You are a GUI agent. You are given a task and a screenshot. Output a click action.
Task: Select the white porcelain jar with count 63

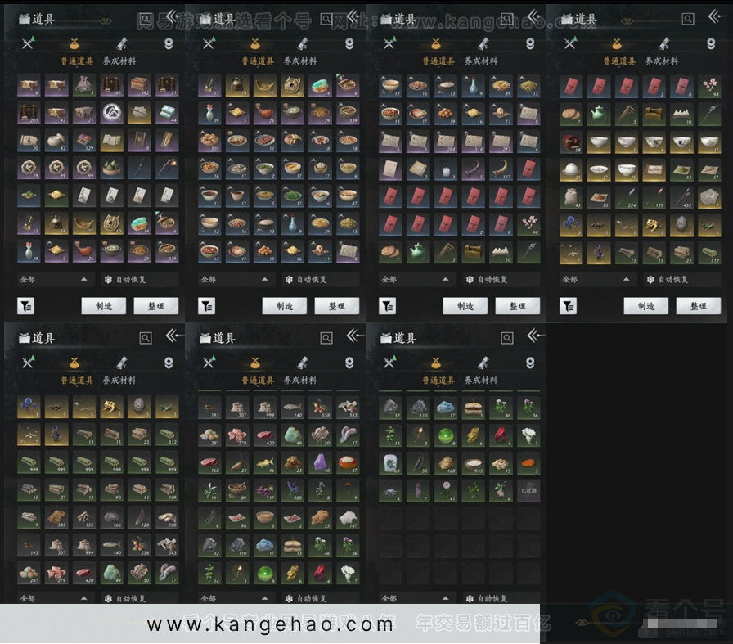(x=390, y=462)
